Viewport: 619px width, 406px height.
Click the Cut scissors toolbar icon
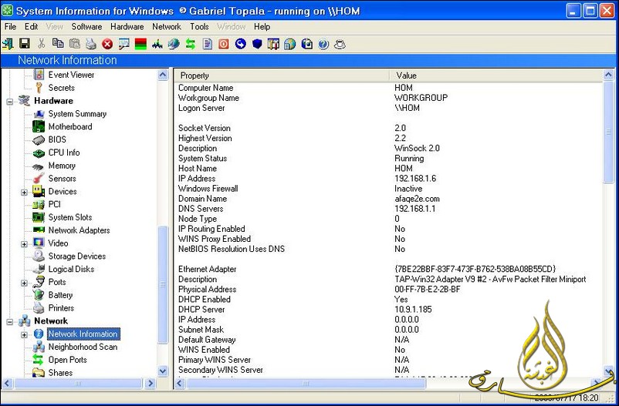pos(42,44)
